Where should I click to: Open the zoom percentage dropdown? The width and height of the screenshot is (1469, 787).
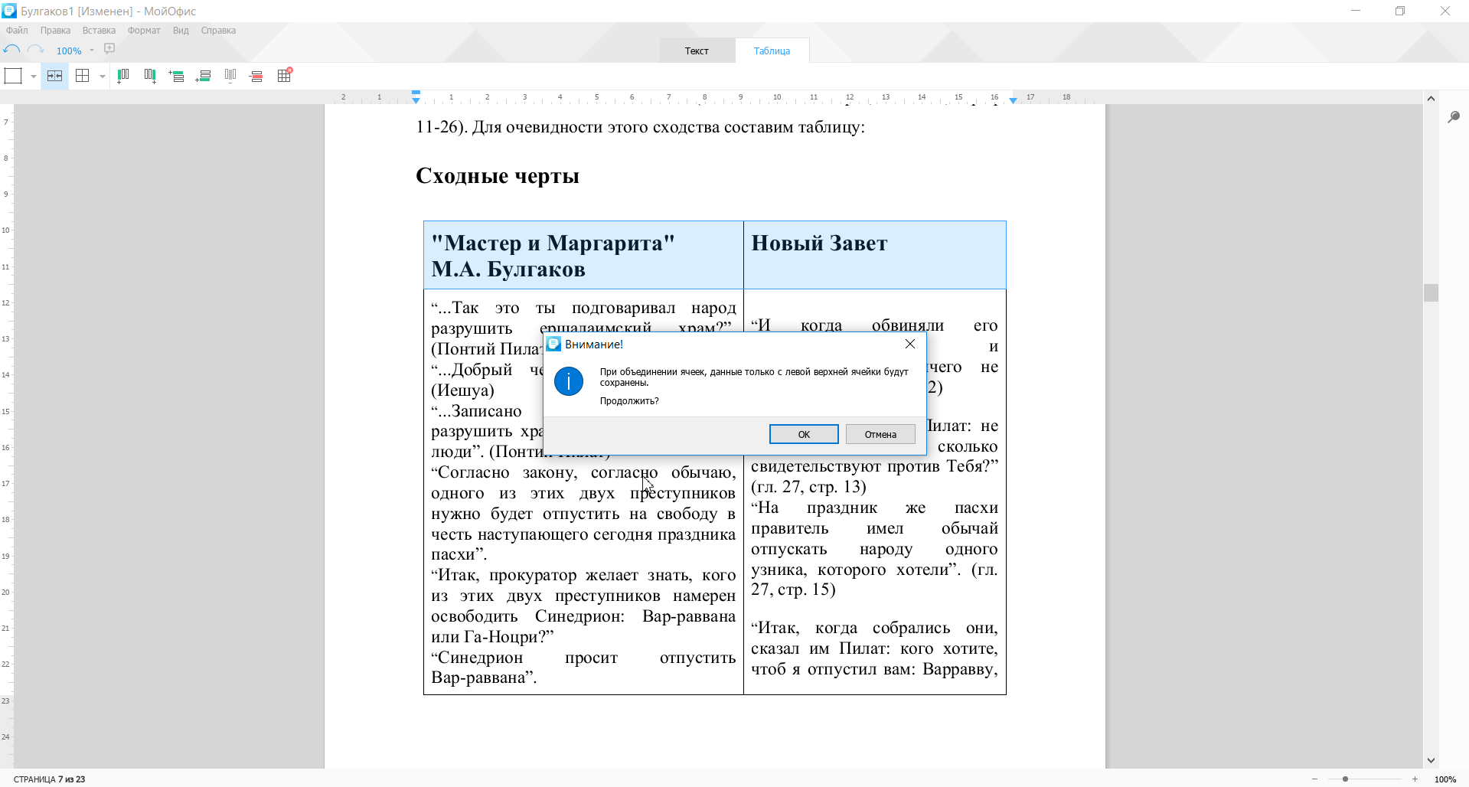92,51
